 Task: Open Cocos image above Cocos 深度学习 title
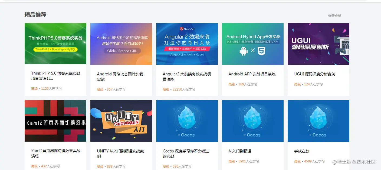(x=187, y=121)
